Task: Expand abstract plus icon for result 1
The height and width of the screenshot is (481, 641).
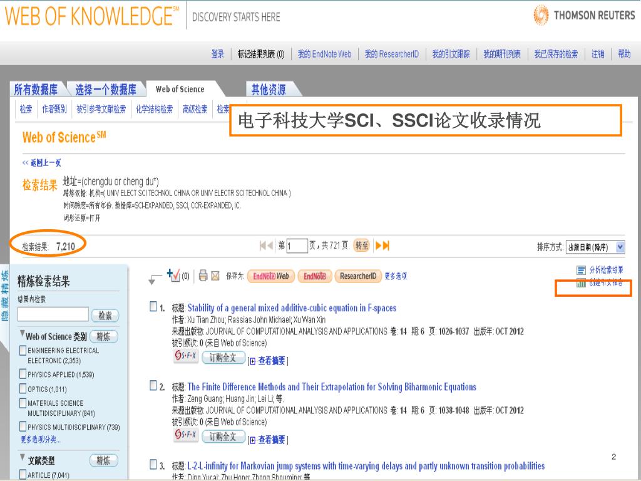Action: tap(253, 361)
